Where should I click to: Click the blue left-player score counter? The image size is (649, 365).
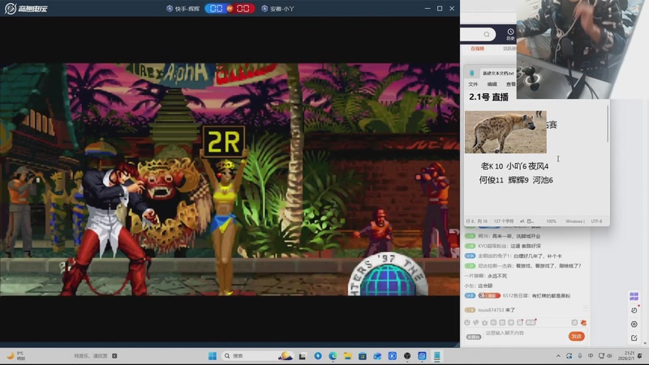[216, 8]
